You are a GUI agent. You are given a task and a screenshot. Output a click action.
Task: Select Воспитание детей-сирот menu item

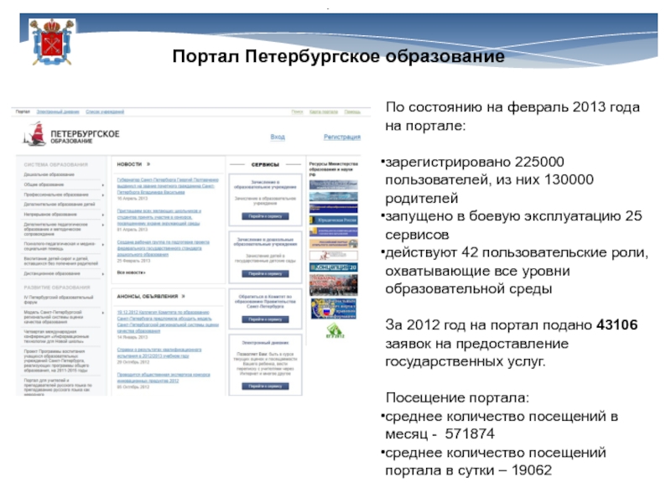click(61, 261)
